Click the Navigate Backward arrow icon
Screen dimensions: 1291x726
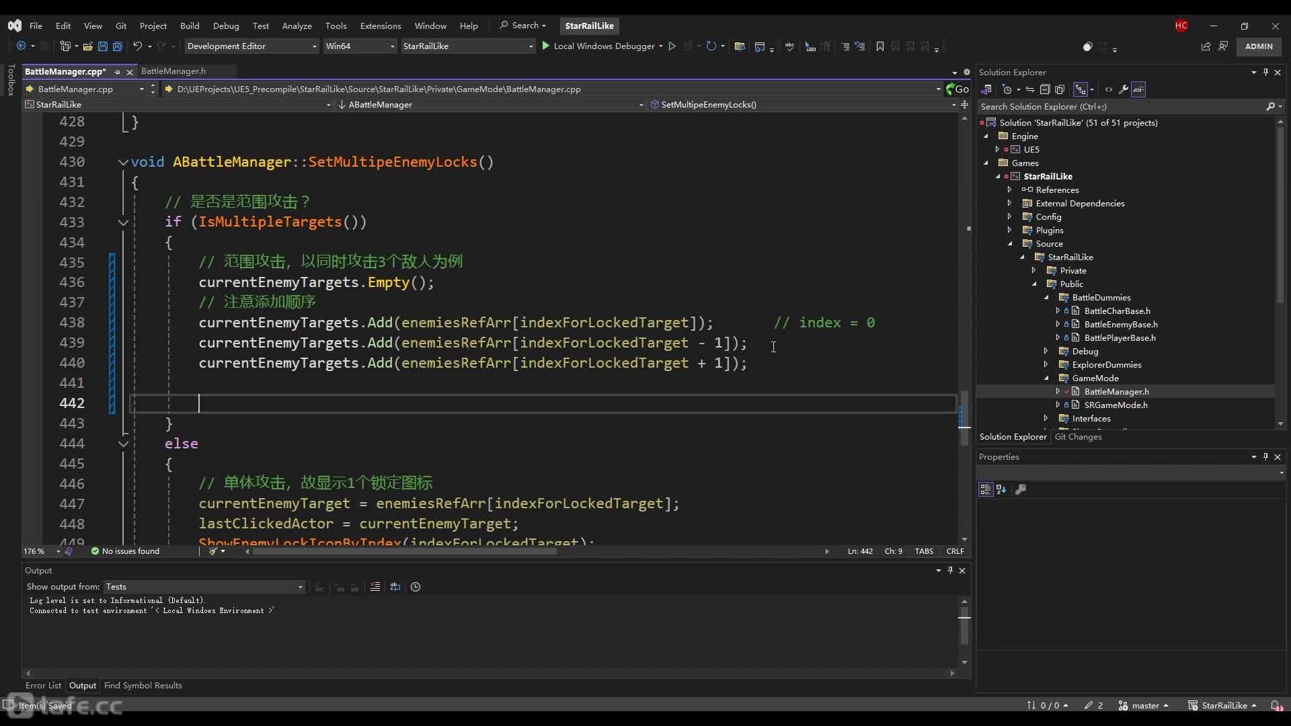pyautogui.click(x=21, y=46)
